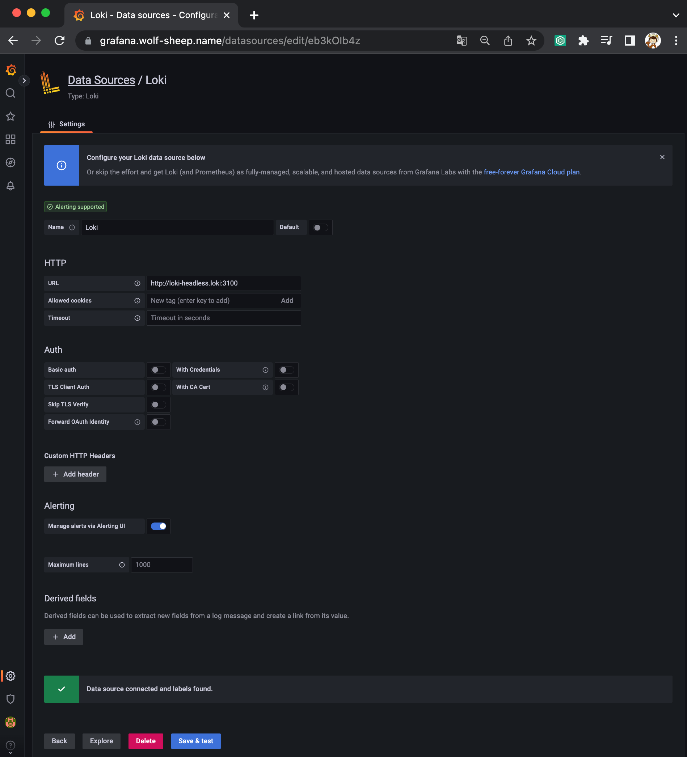This screenshot has height=757, width=687.
Task: Bookmark this page with star icon
Action: 531,41
